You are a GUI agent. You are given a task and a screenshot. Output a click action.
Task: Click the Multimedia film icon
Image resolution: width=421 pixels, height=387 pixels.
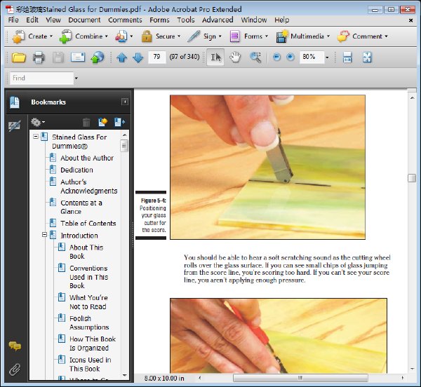click(282, 36)
